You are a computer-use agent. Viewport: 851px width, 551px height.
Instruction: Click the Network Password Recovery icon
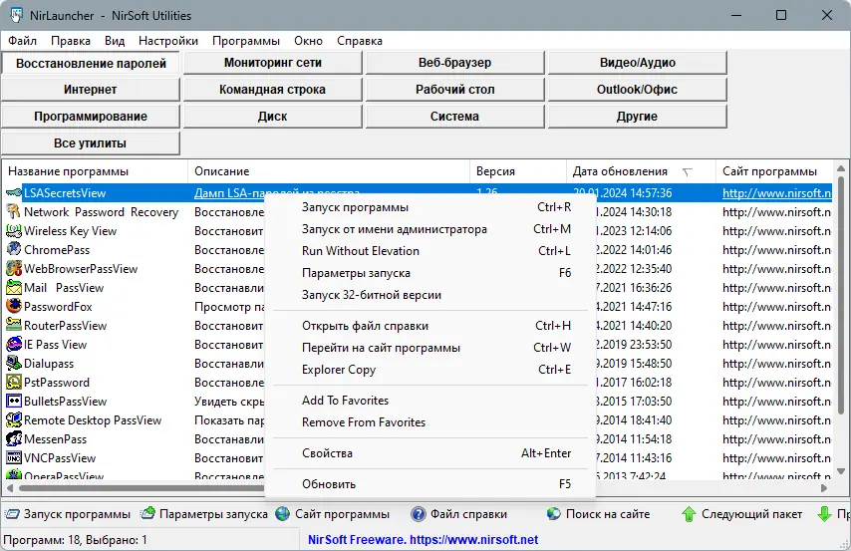point(14,211)
